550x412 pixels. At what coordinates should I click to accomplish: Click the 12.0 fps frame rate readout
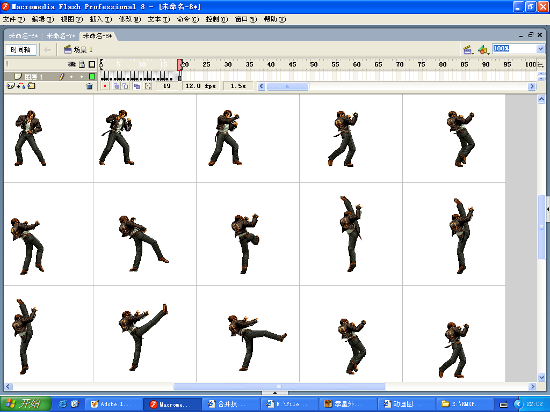(201, 86)
